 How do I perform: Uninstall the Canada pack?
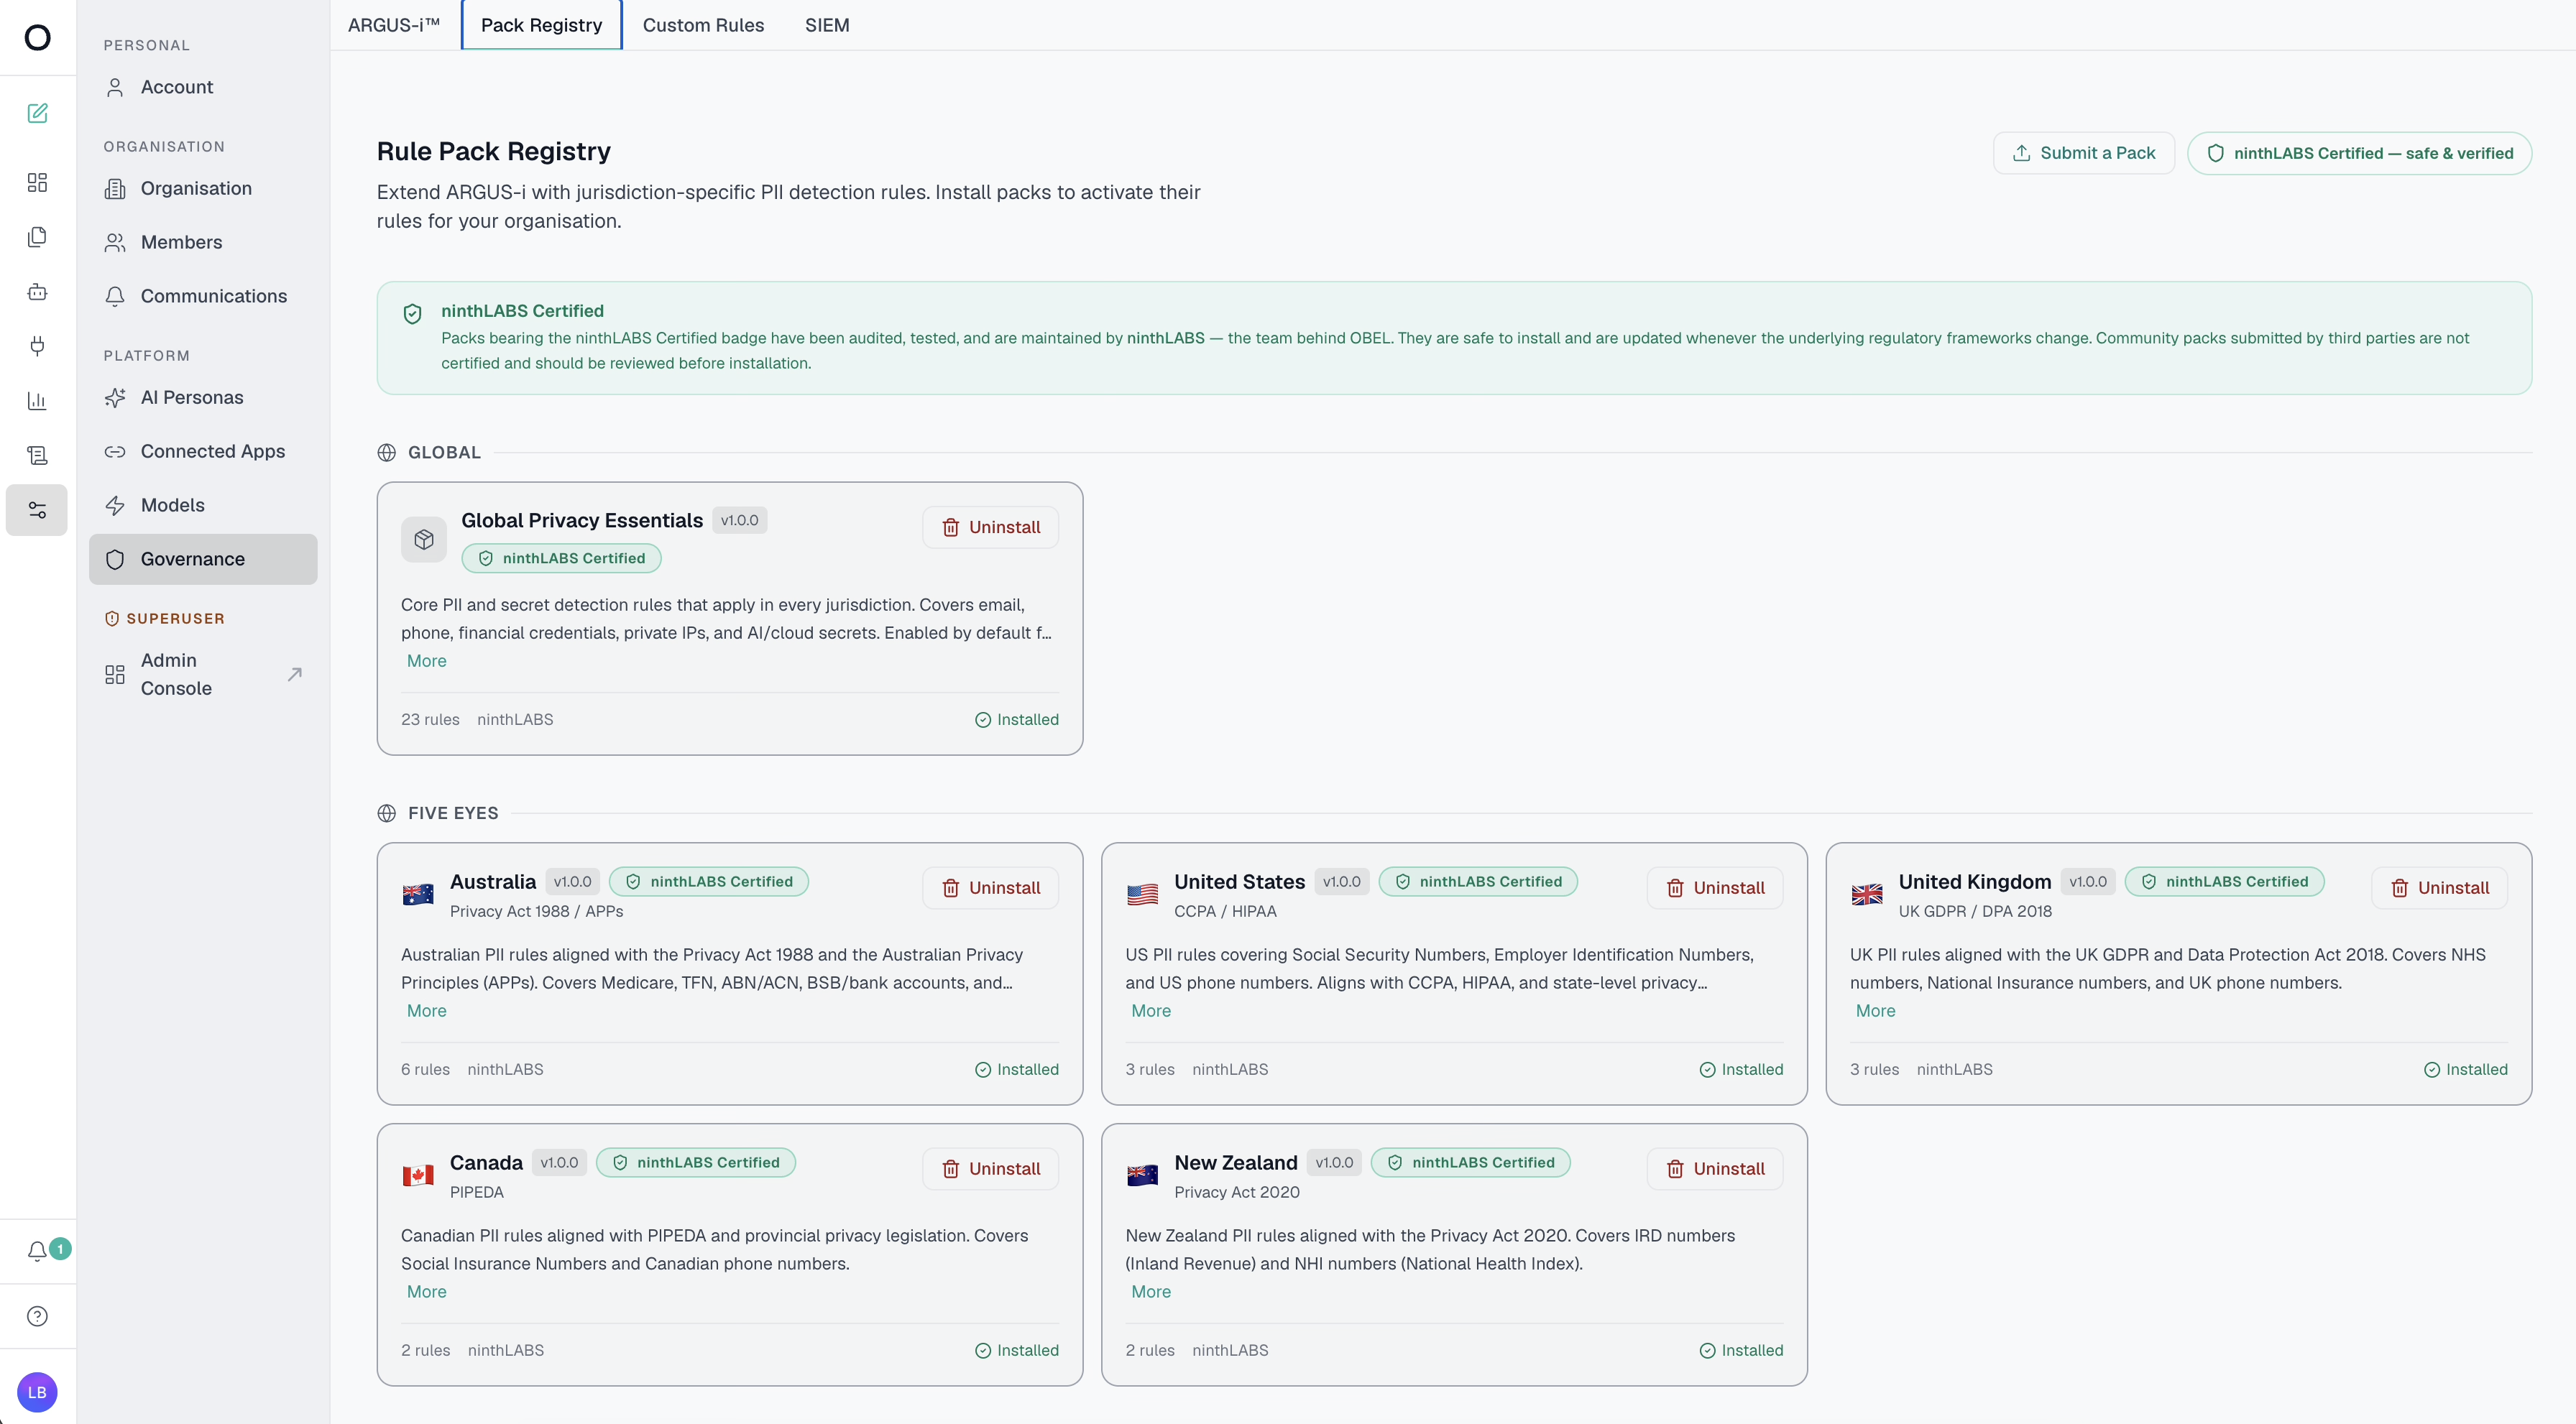pos(990,1168)
